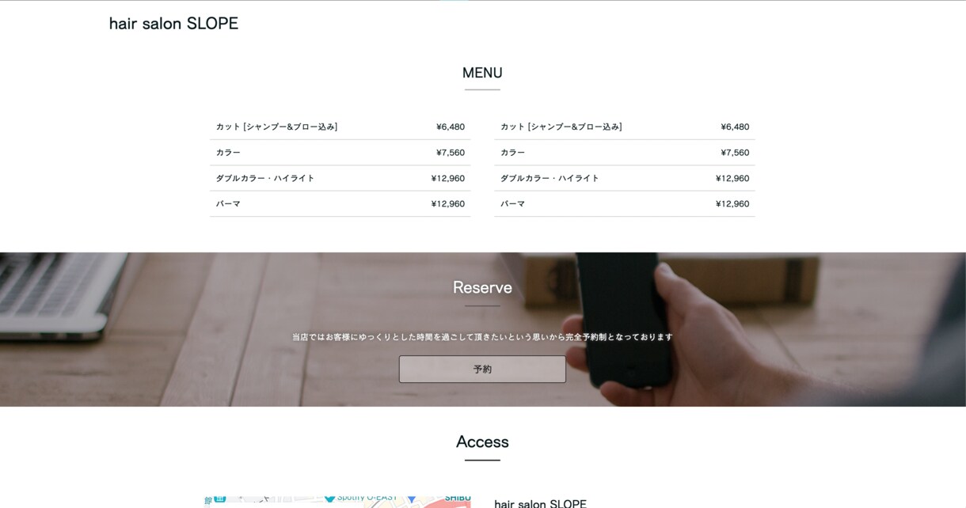The width and height of the screenshot is (966, 508).
Task: Select the Reserve section heading
Action: pos(482,287)
